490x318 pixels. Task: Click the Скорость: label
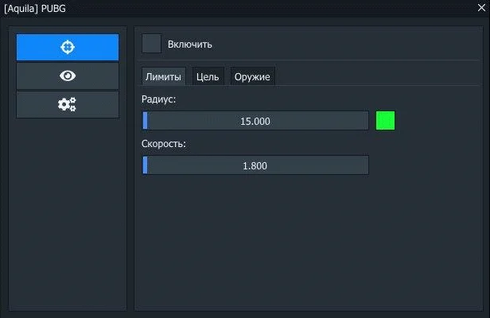click(163, 145)
